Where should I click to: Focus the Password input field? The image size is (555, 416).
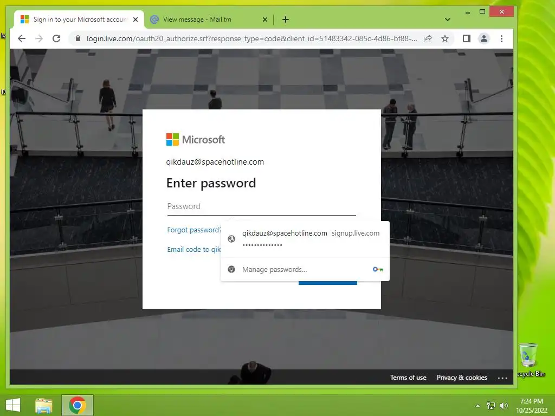pos(262,206)
